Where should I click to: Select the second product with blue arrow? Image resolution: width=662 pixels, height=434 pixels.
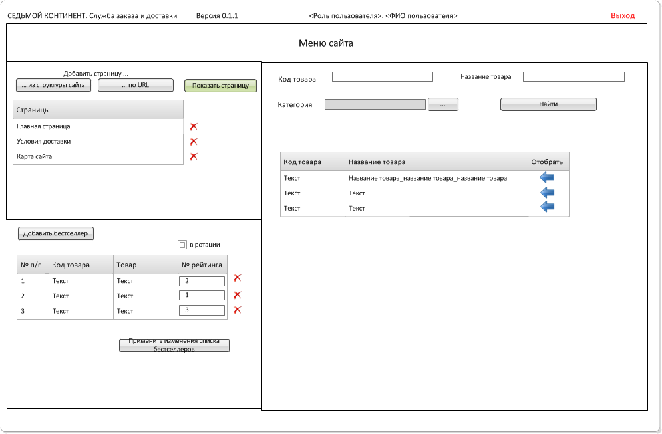[546, 193]
